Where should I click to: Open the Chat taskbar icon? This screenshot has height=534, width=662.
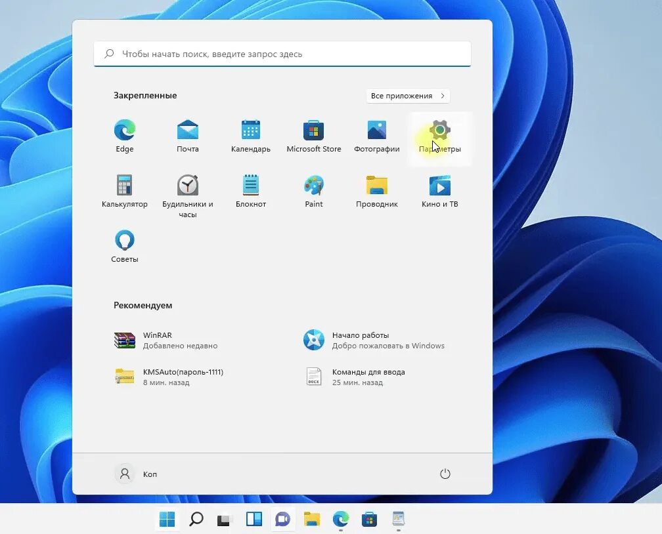282,519
